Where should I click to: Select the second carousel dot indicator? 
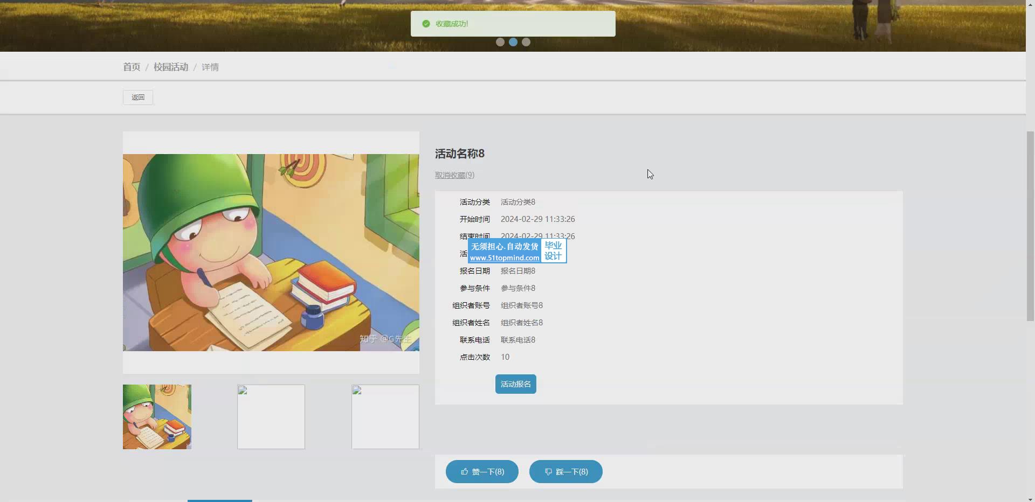pos(513,42)
